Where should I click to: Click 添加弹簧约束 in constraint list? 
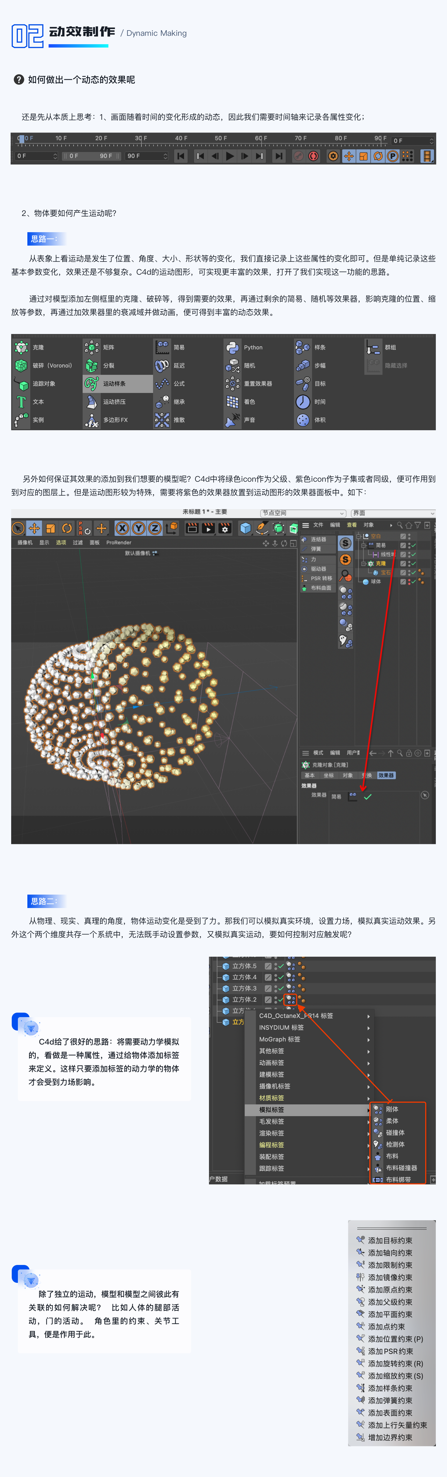[x=390, y=1401]
